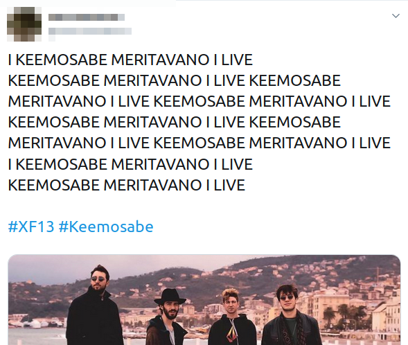Open the attached band photo
The width and height of the screenshot is (408, 345).
(x=204, y=300)
